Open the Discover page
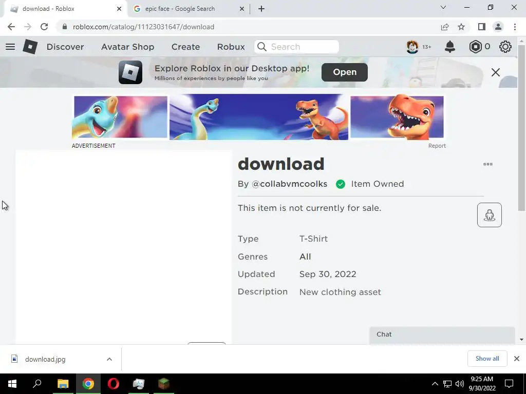 coord(65,47)
